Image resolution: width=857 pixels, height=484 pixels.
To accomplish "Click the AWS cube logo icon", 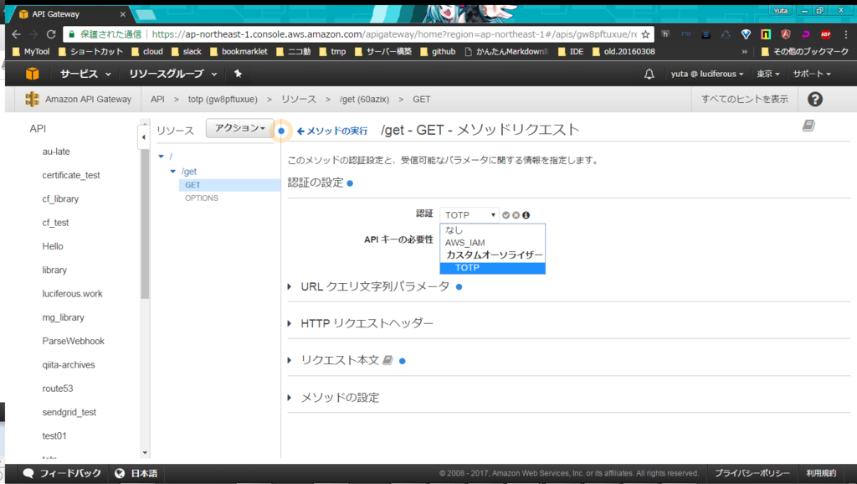I will (x=33, y=74).
